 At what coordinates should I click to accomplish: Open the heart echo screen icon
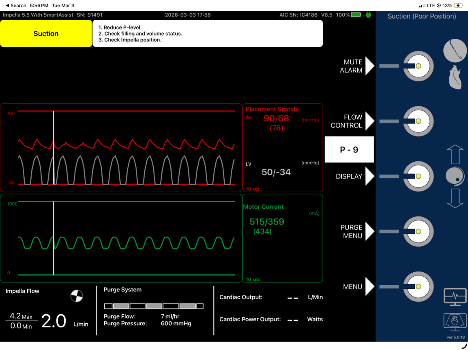(x=455, y=322)
